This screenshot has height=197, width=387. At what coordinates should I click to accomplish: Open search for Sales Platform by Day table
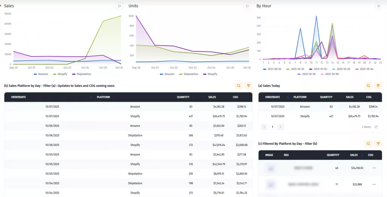(x=238, y=86)
